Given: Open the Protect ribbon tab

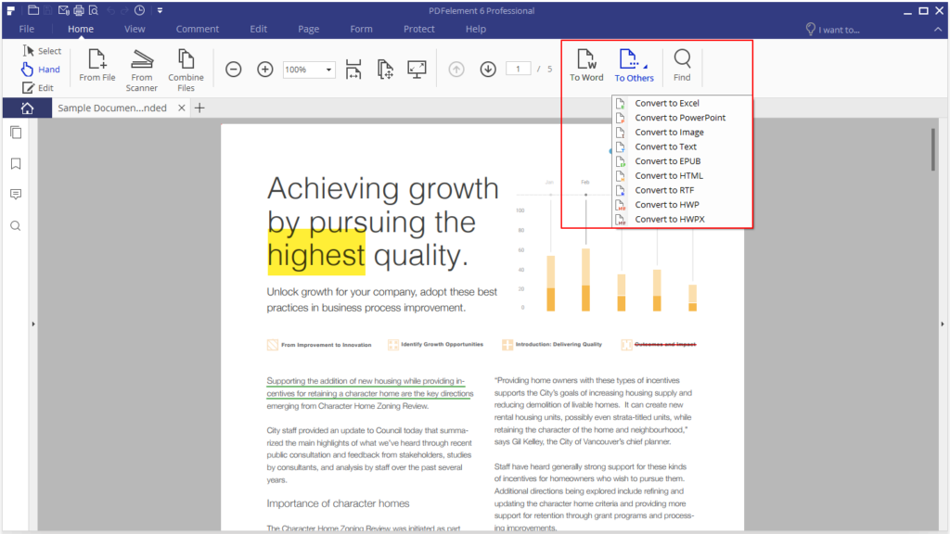Looking at the screenshot, I should tap(418, 29).
